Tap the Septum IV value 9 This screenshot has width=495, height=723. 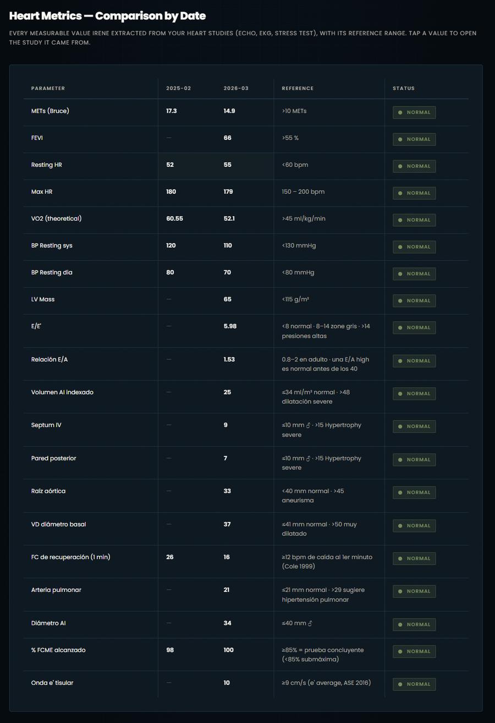[226, 426]
